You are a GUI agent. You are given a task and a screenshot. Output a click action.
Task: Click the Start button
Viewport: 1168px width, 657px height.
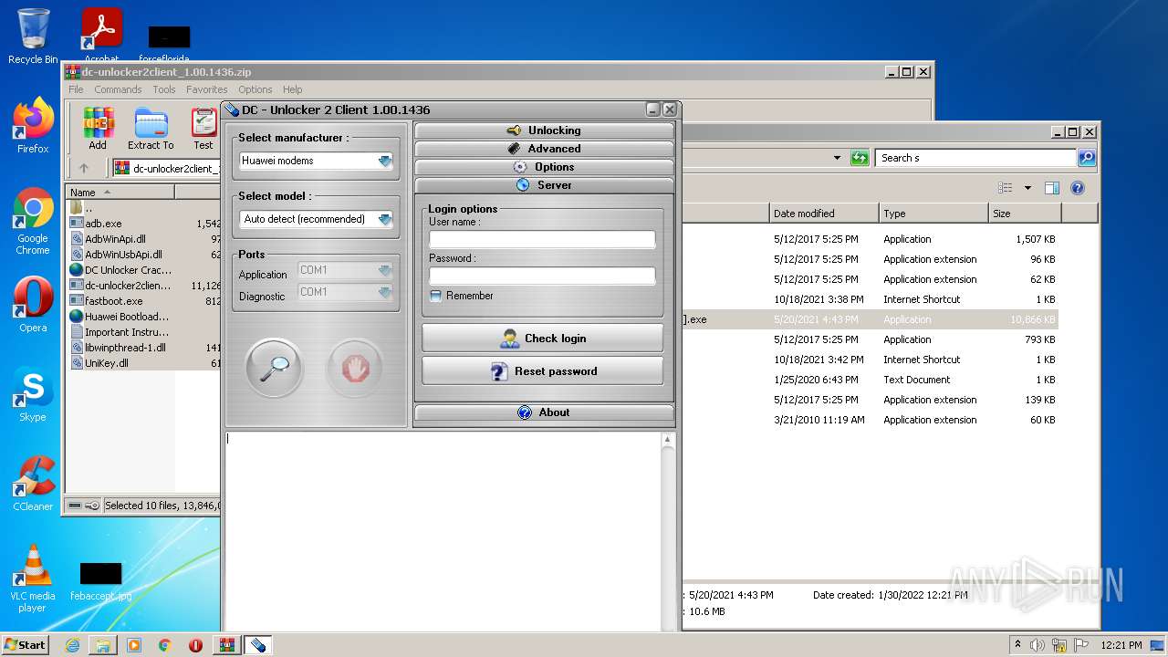(x=25, y=645)
